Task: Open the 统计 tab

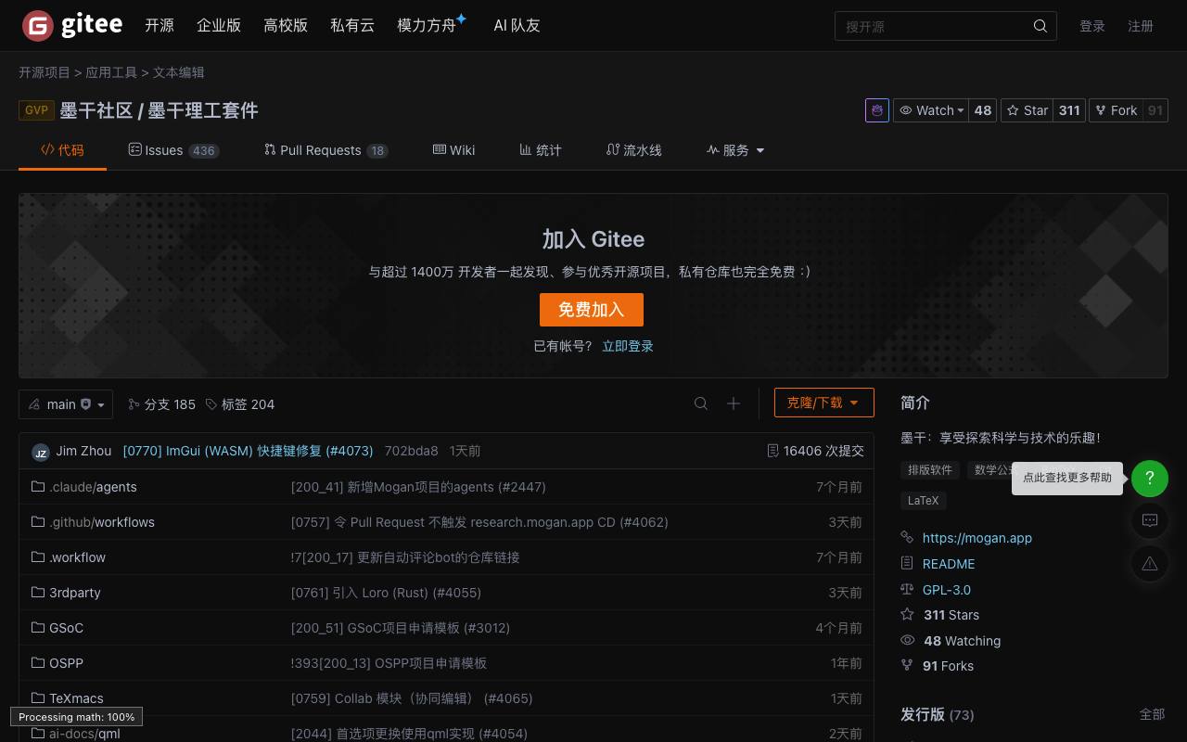Action: pos(540,150)
